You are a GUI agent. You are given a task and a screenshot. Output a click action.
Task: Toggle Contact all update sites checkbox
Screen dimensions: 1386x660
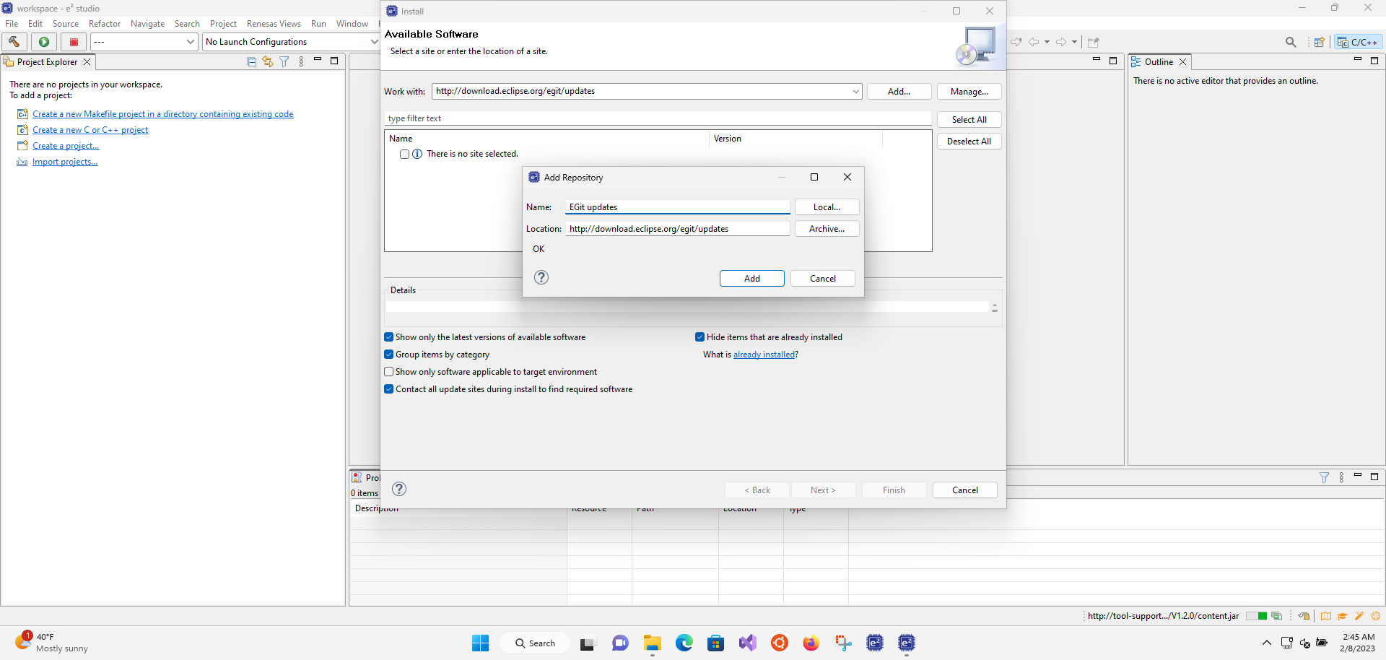[x=389, y=389]
